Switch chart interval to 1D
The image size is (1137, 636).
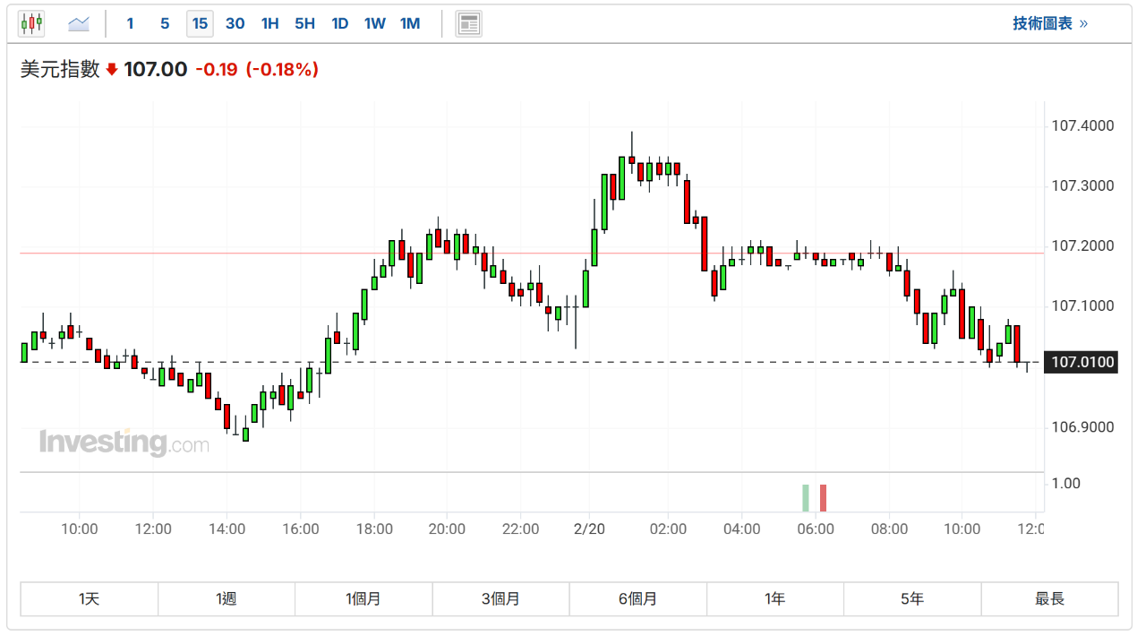tap(339, 23)
